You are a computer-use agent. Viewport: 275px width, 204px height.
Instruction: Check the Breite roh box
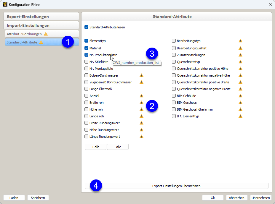click(86, 103)
